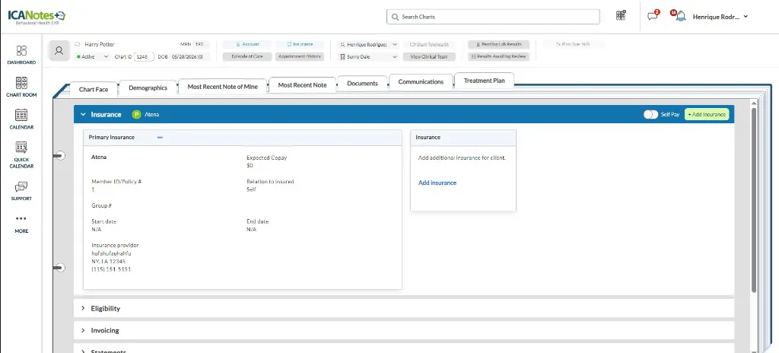Viewport: 779px width, 353px height.
Task: Click the flag icon beside Harry Potter
Action: pyautogui.click(x=77, y=44)
